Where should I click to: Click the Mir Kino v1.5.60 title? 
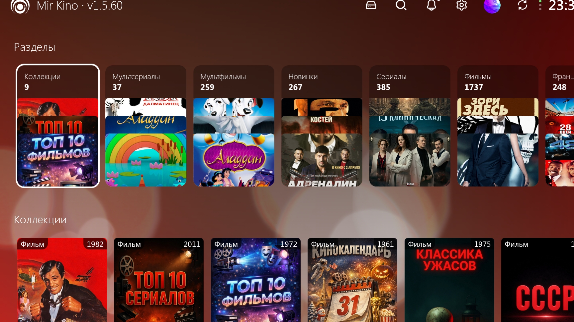tap(80, 6)
